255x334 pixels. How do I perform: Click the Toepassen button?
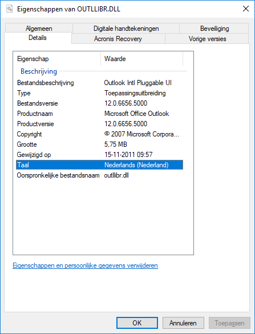coord(229,323)
